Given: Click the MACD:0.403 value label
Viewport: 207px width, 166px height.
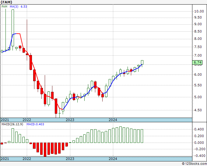Looking at the screenshot, I should 35,124.
